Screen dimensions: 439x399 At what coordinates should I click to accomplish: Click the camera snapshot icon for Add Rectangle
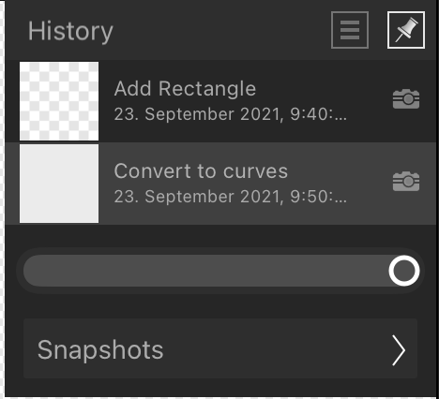406,99
